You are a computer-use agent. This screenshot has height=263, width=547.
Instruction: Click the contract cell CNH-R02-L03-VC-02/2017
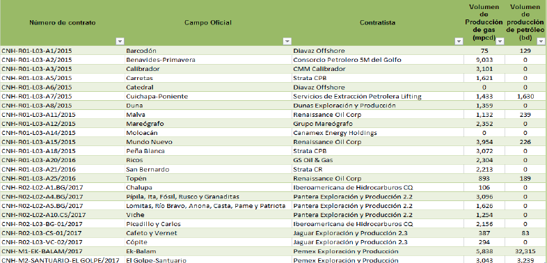[x=63, y=242]
